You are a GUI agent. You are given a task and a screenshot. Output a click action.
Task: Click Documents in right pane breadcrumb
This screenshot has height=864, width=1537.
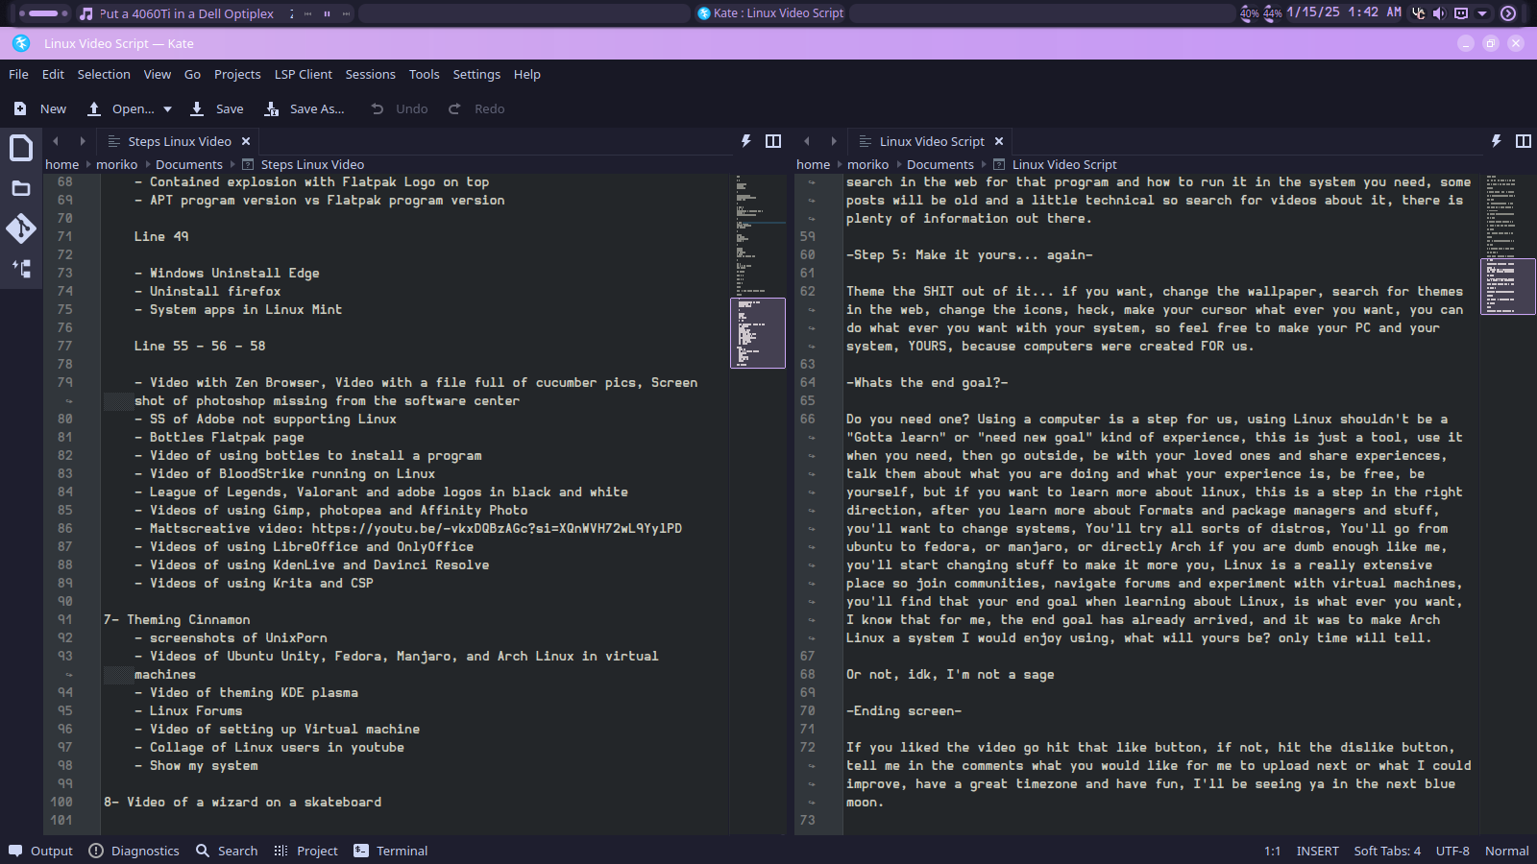(x=940, y=164)
